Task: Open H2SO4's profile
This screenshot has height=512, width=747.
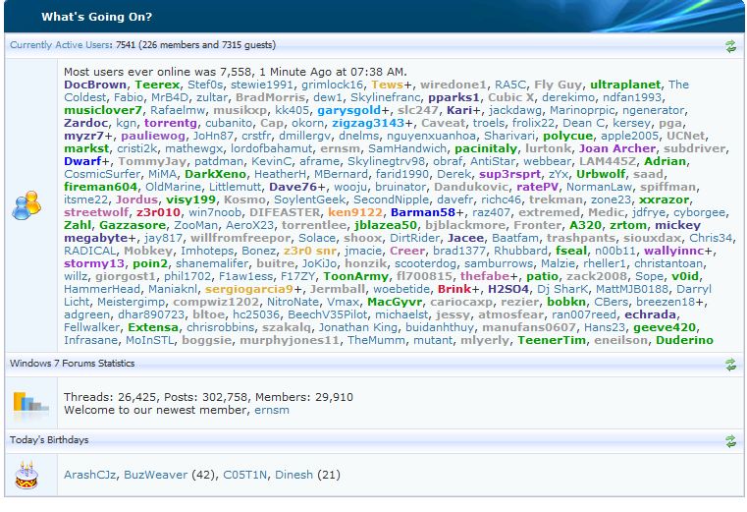Action: tap(507, 289)
